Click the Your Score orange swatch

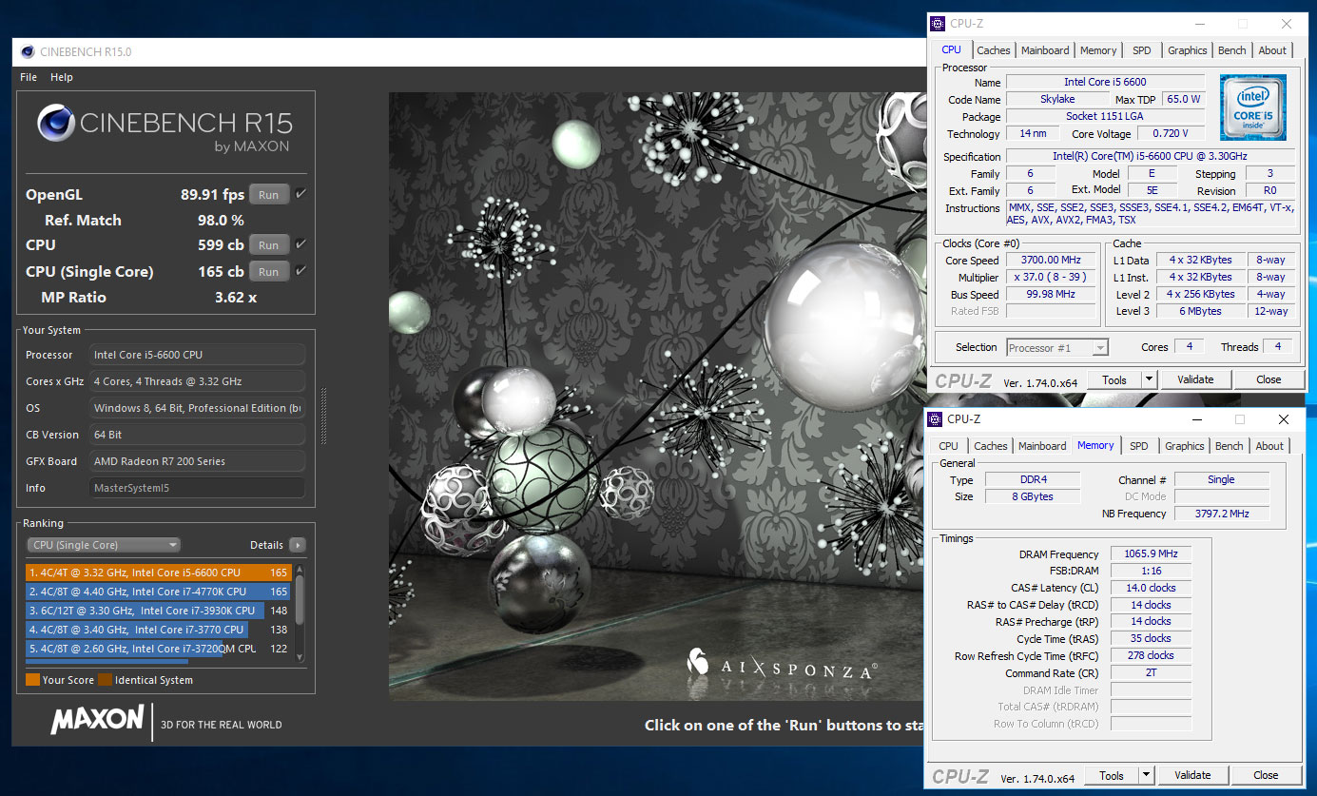click(x=32, y=680)
